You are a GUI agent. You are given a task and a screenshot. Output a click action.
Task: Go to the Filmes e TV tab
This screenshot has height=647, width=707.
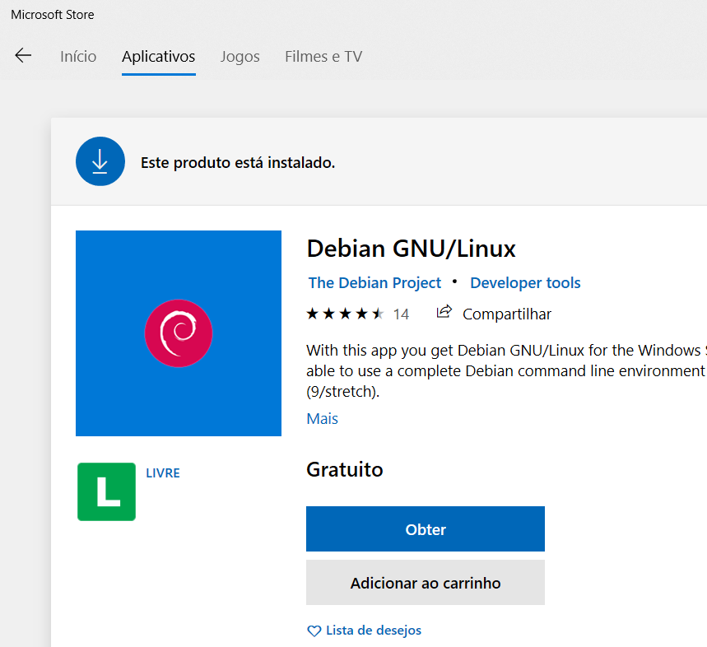tap(323, 56)
